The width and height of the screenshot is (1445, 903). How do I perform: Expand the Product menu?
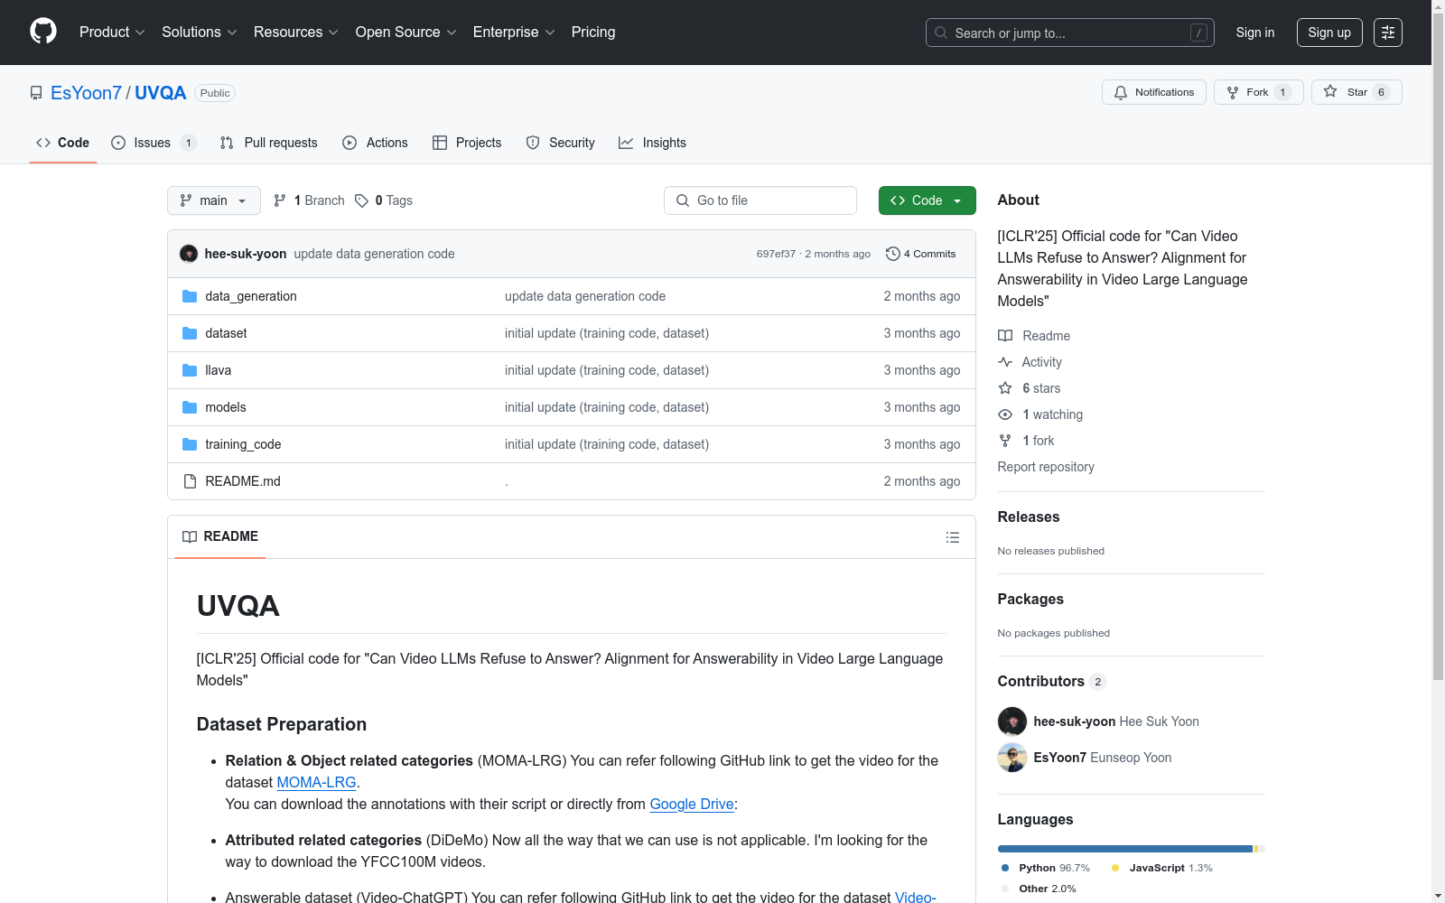(x=112, y=33)
